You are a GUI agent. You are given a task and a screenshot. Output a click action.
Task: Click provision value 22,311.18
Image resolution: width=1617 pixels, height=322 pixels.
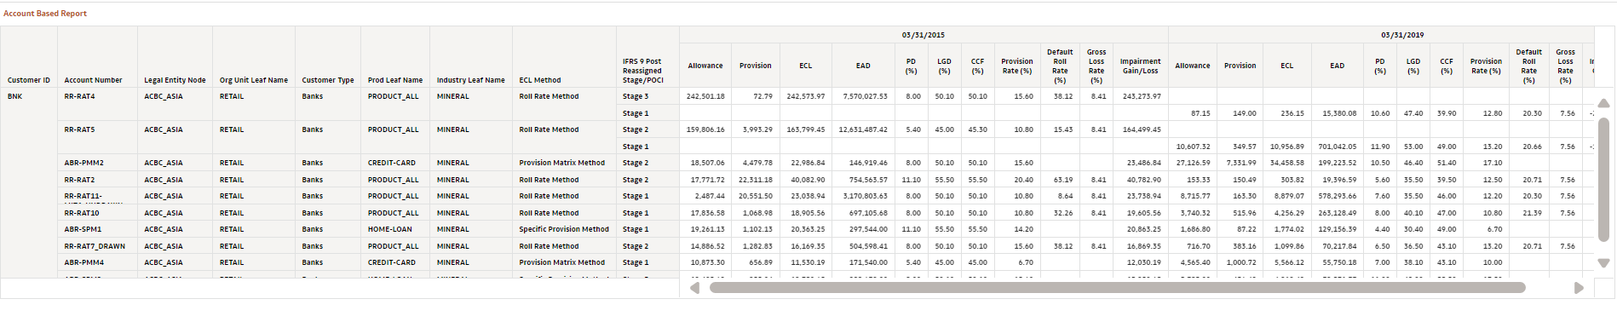(x=755, y=180)
